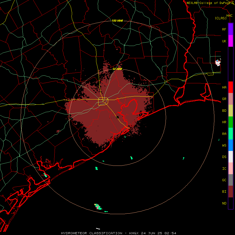The image size is (235, 235).
Task: Click the "50 NMI" range ring label
Action: point(117,69)
